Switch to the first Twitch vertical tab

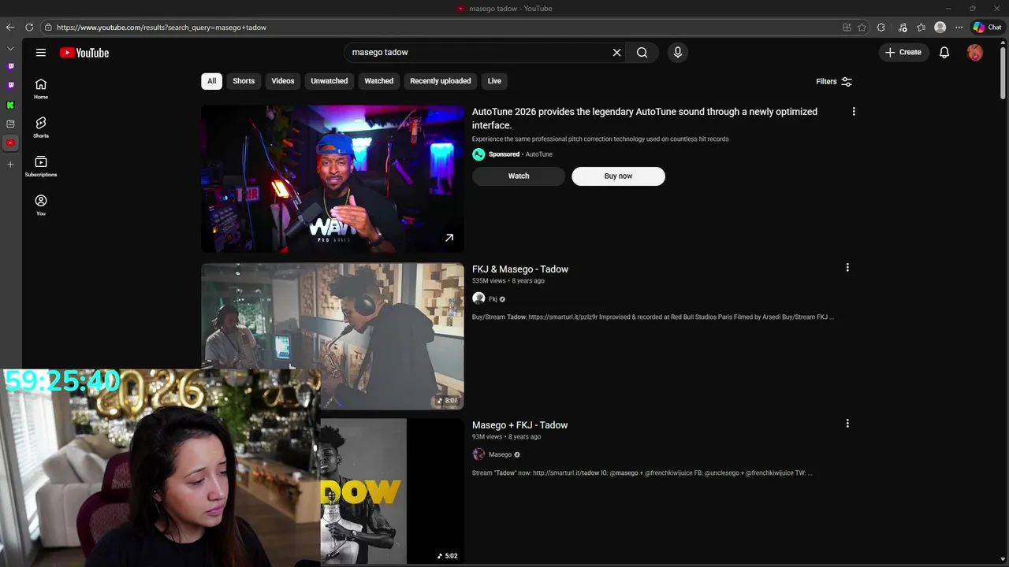point(10,67)
